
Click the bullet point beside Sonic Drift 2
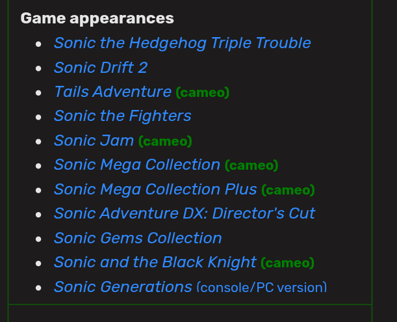38,68
